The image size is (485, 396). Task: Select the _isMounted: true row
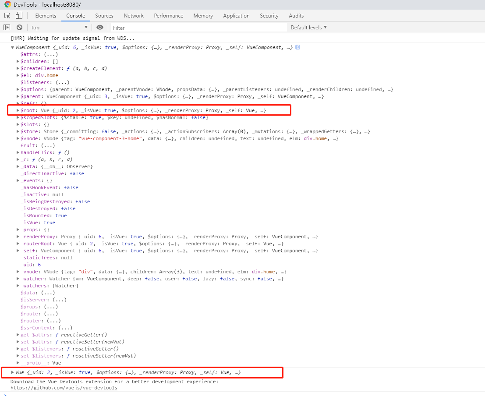(x=44, y=216)
